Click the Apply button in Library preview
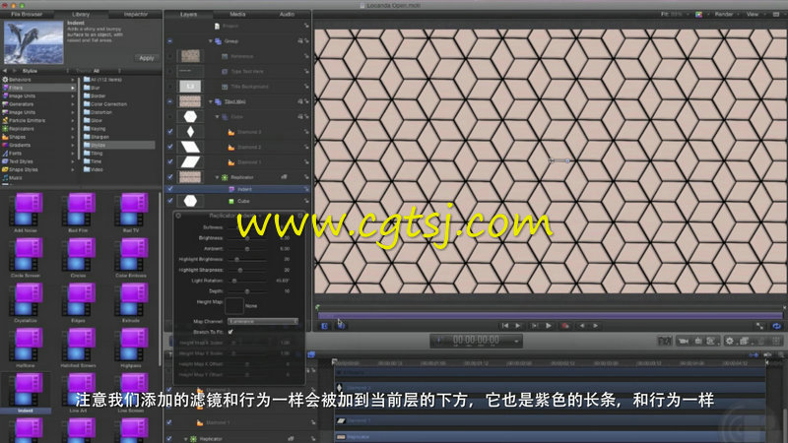The height and width of the screenshot is (443, 788). point(146,58)
